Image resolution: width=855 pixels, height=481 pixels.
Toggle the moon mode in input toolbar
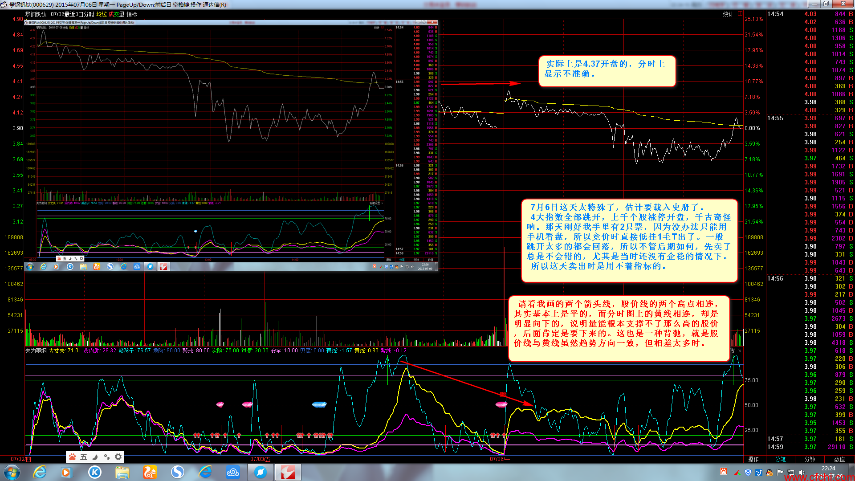[x=95, y=457]
